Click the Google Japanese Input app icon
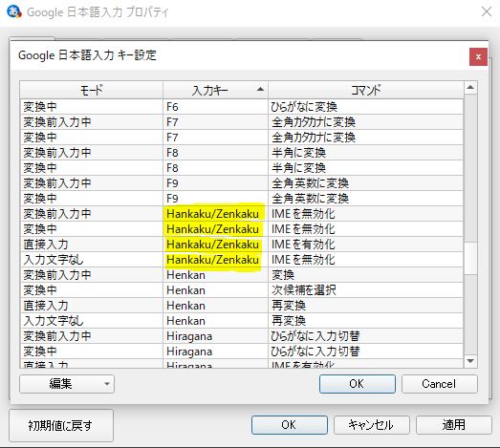This screenshot has width=500, height=448. tap(14, 11)
